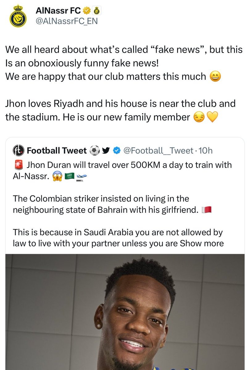This screenshot has width=250, height=370.
Task: Open the Football Tweet 'ft' avatar
Action: [17, 151]
